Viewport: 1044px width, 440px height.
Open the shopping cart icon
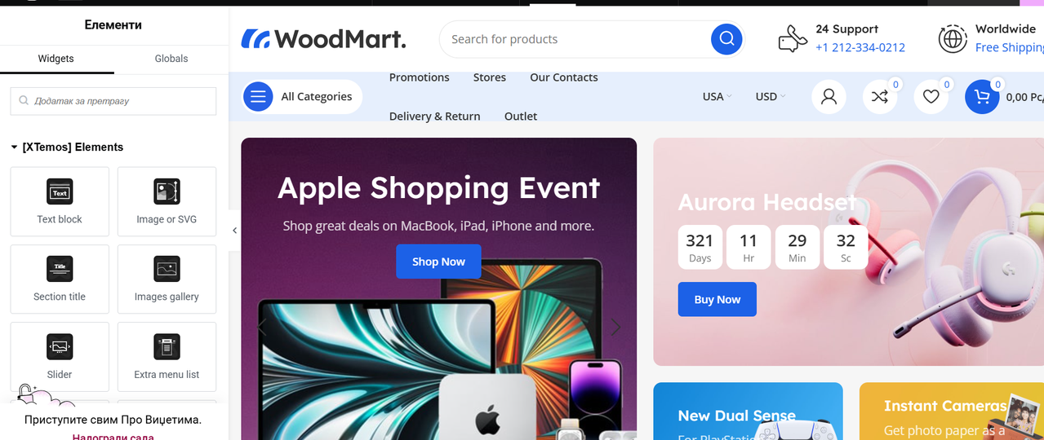(x=982, y=96)
